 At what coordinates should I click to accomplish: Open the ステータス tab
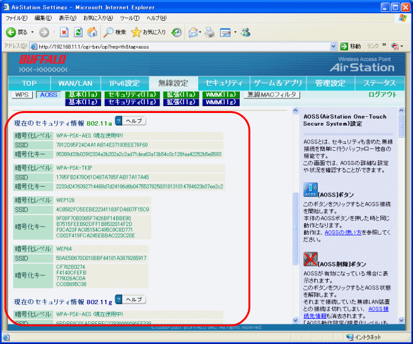(380, 83)
